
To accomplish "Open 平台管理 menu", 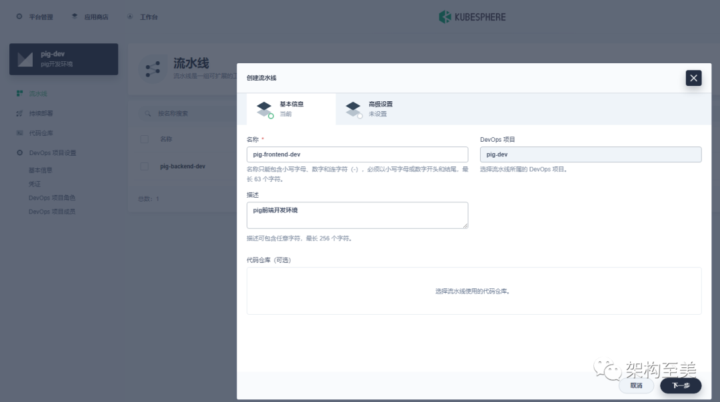I will coord(41,17).
